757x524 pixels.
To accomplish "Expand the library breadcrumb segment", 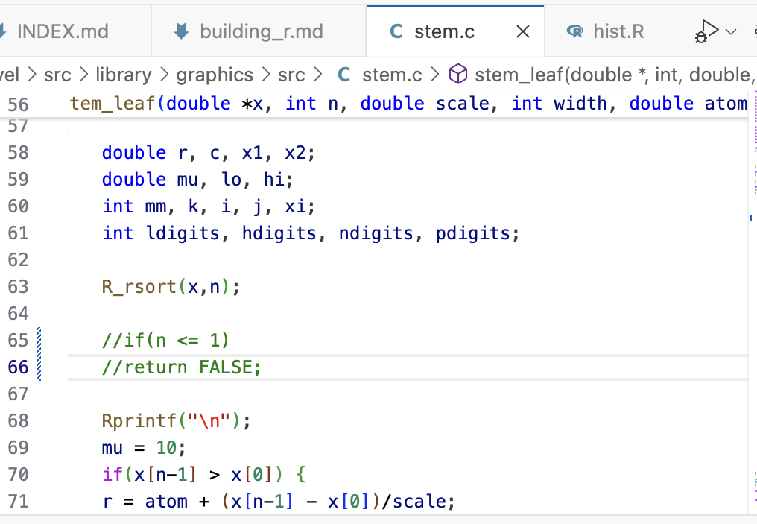I will coord(123,75).
